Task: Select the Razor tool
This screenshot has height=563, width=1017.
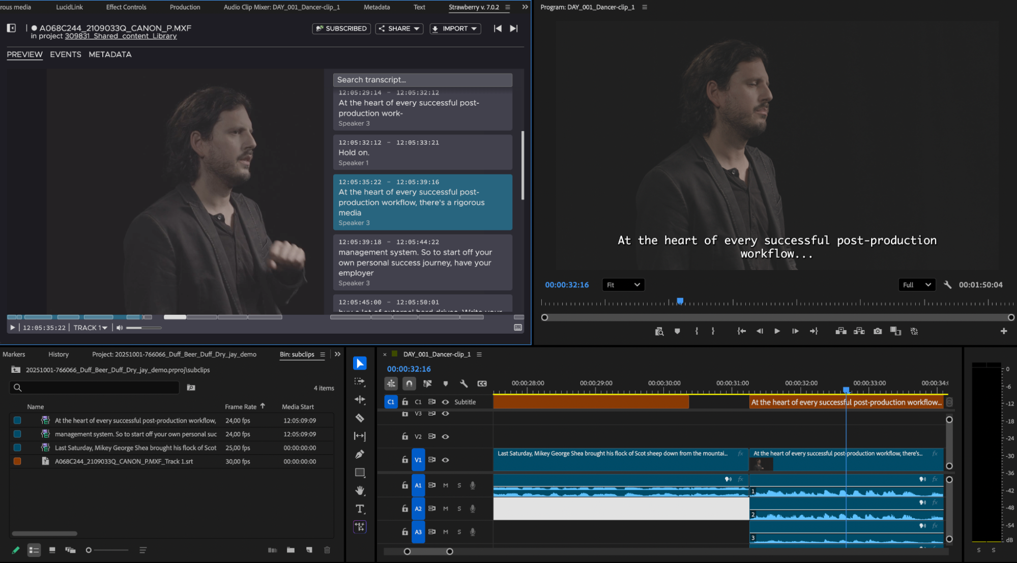Action: pos(360,418)
